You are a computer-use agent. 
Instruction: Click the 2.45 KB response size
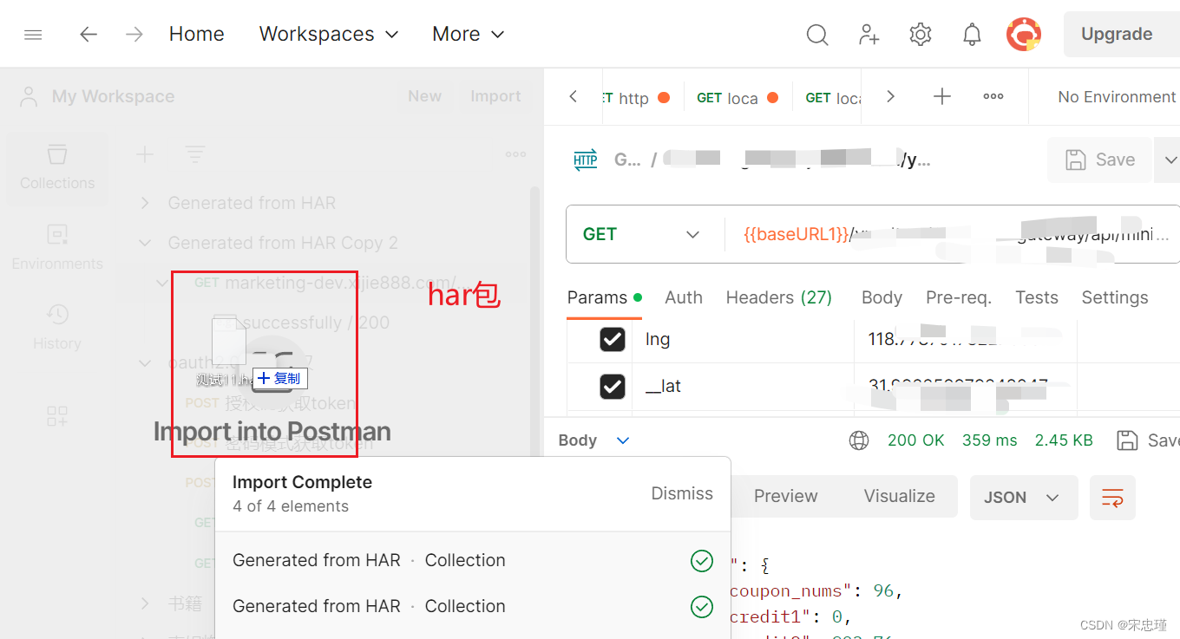coord(1064,440)
